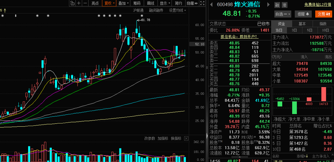Click 主力流入 value 173872万元
Viewport: 334px width, 162px height.
pos(321,37)
